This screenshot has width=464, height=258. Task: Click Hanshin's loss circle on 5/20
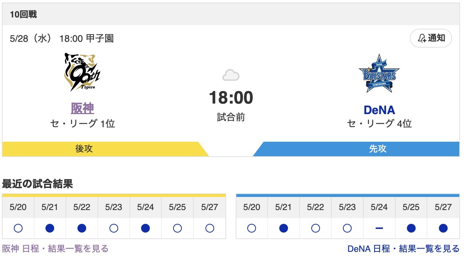[x=18, y=228]
